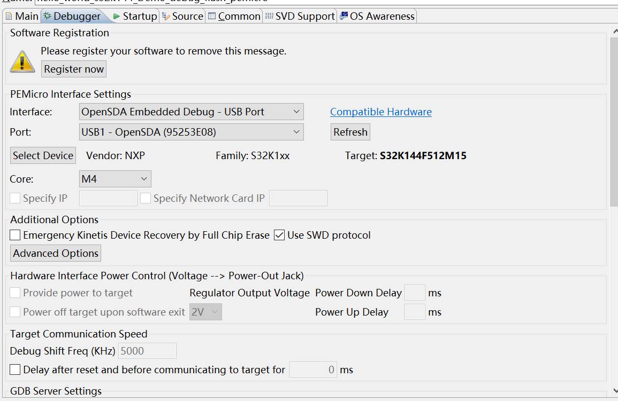
Task: Click the Common tab icon
Action: (212, 15)
